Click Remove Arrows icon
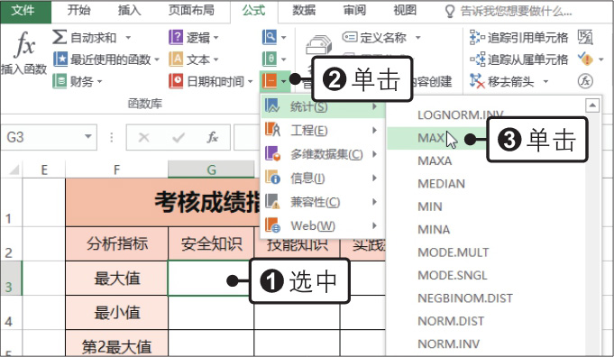614x357 pixels. pyautogui.click(x=477, y=81)
